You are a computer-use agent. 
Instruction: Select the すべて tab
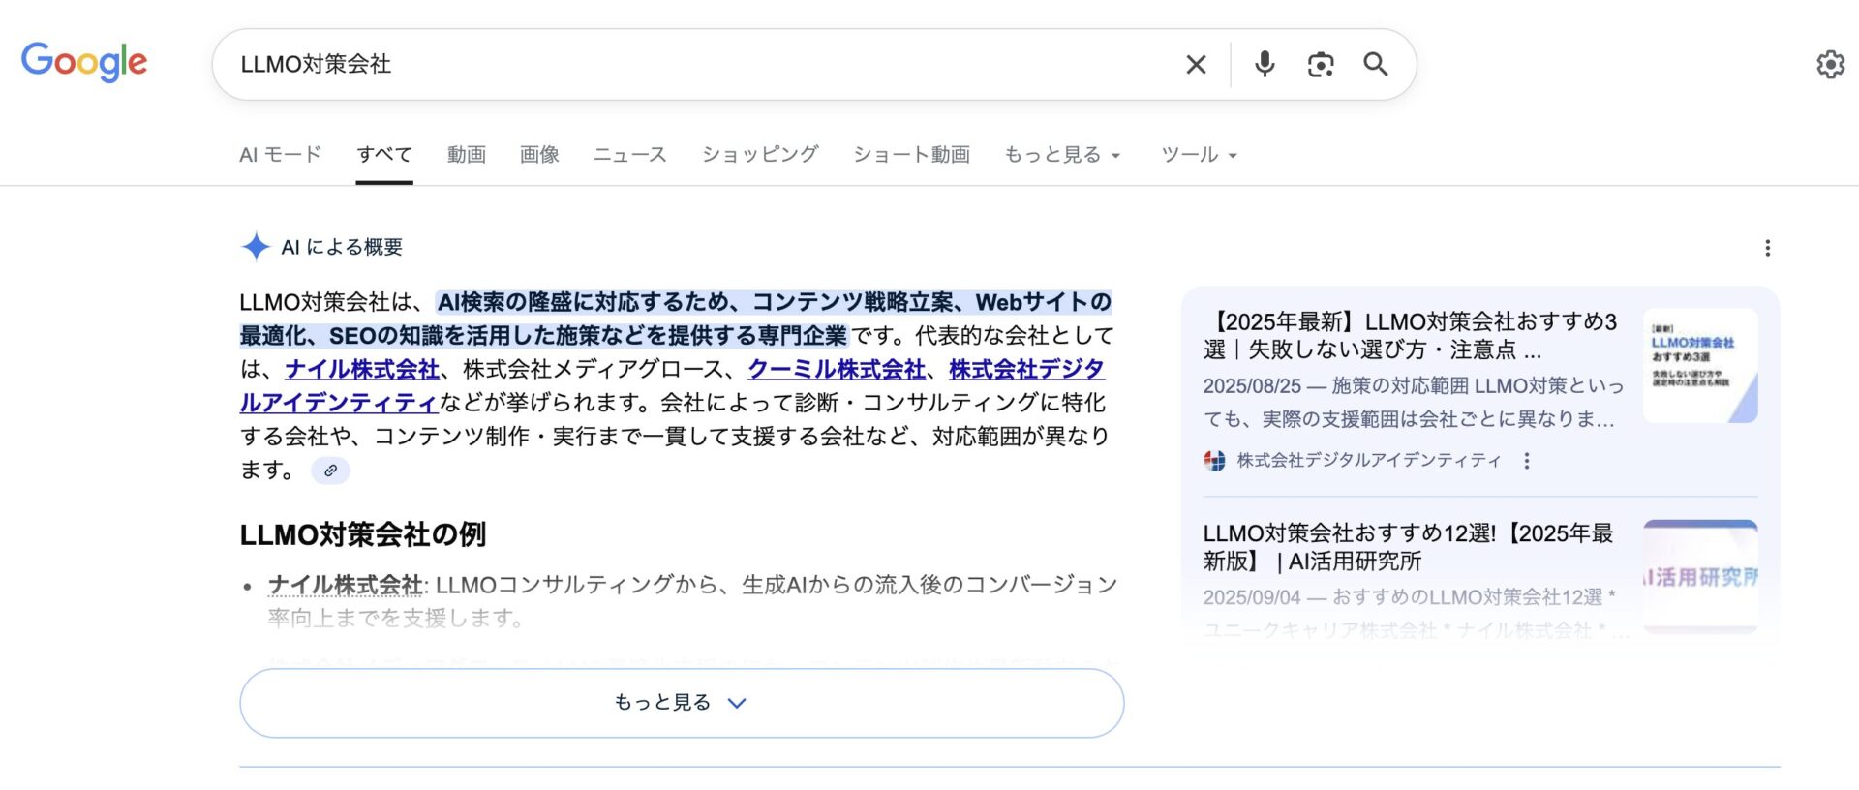tap(384, 155)
